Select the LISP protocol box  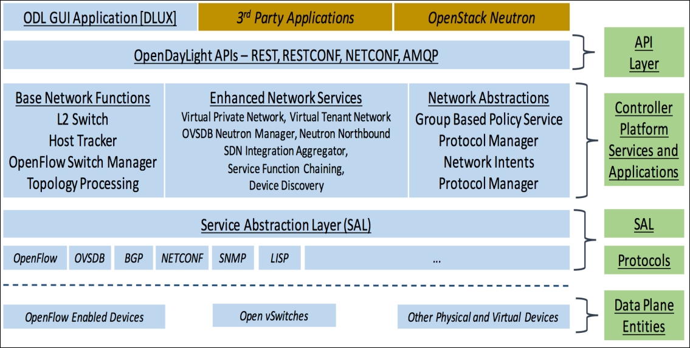tap(280, 258)
